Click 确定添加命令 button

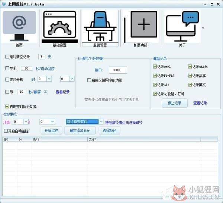tap(80, 130)
